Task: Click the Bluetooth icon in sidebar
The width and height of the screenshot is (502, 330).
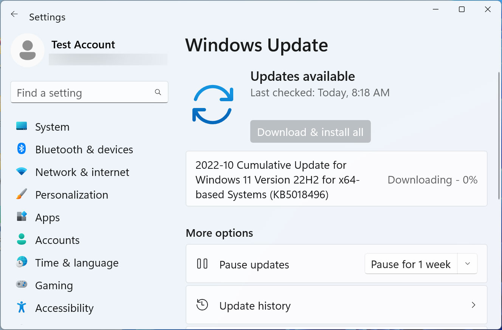Action: [x=22, y=149]
